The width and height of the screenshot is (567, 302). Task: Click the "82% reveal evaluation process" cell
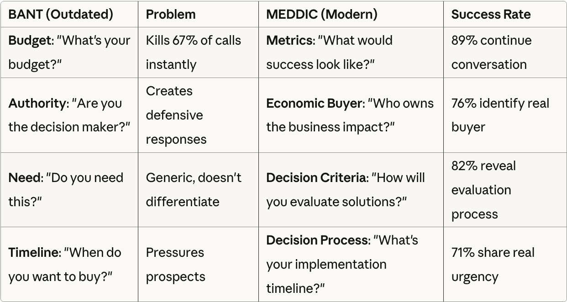click(x=483, y=190)
